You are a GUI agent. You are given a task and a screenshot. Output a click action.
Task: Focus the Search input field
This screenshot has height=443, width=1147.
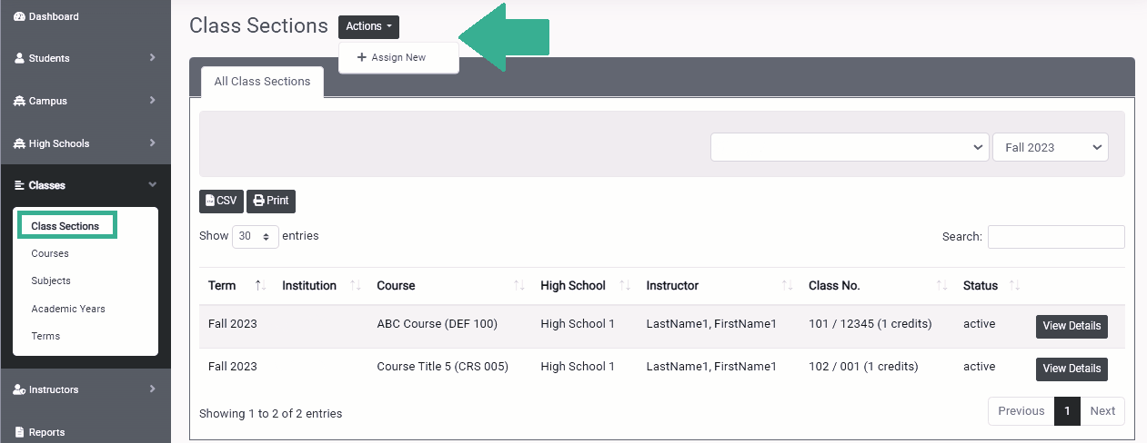[1056, 237]
